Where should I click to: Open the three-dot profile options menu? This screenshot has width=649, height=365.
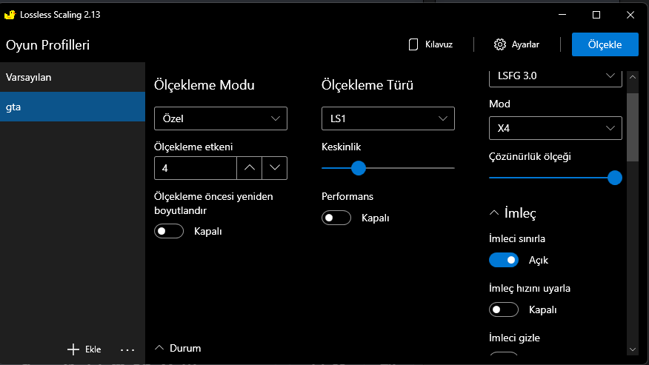[x=127, y=349]
